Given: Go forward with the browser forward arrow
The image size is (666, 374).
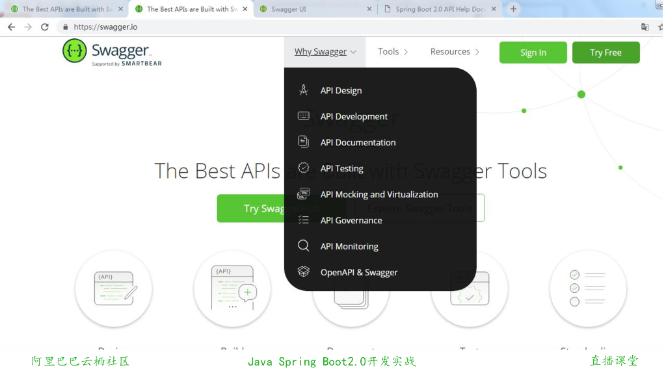Looking at the screenshot, I should pos(28,27).
